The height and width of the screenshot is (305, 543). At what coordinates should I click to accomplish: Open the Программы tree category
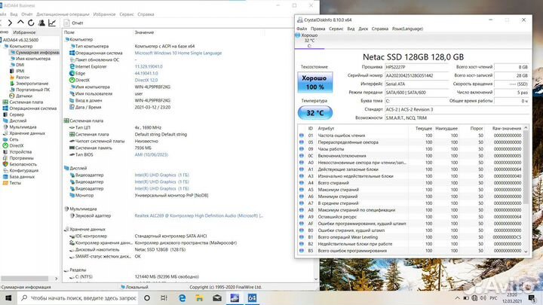click(18, 158)
